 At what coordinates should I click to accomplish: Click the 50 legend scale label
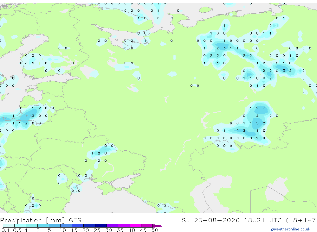(155, 230)
